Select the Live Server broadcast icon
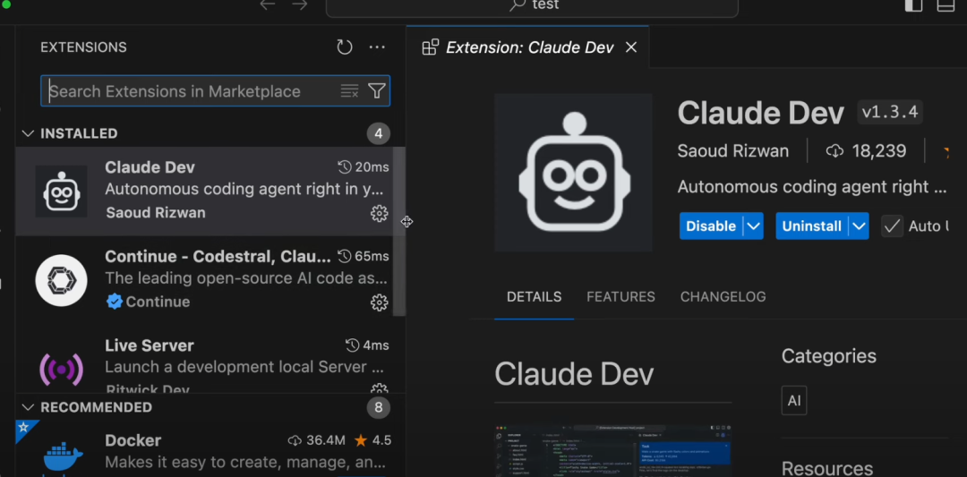 (x=61, y=369)
